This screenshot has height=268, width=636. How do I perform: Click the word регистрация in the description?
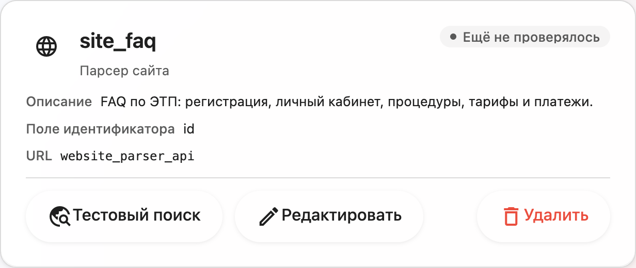[x=228, y=102]
